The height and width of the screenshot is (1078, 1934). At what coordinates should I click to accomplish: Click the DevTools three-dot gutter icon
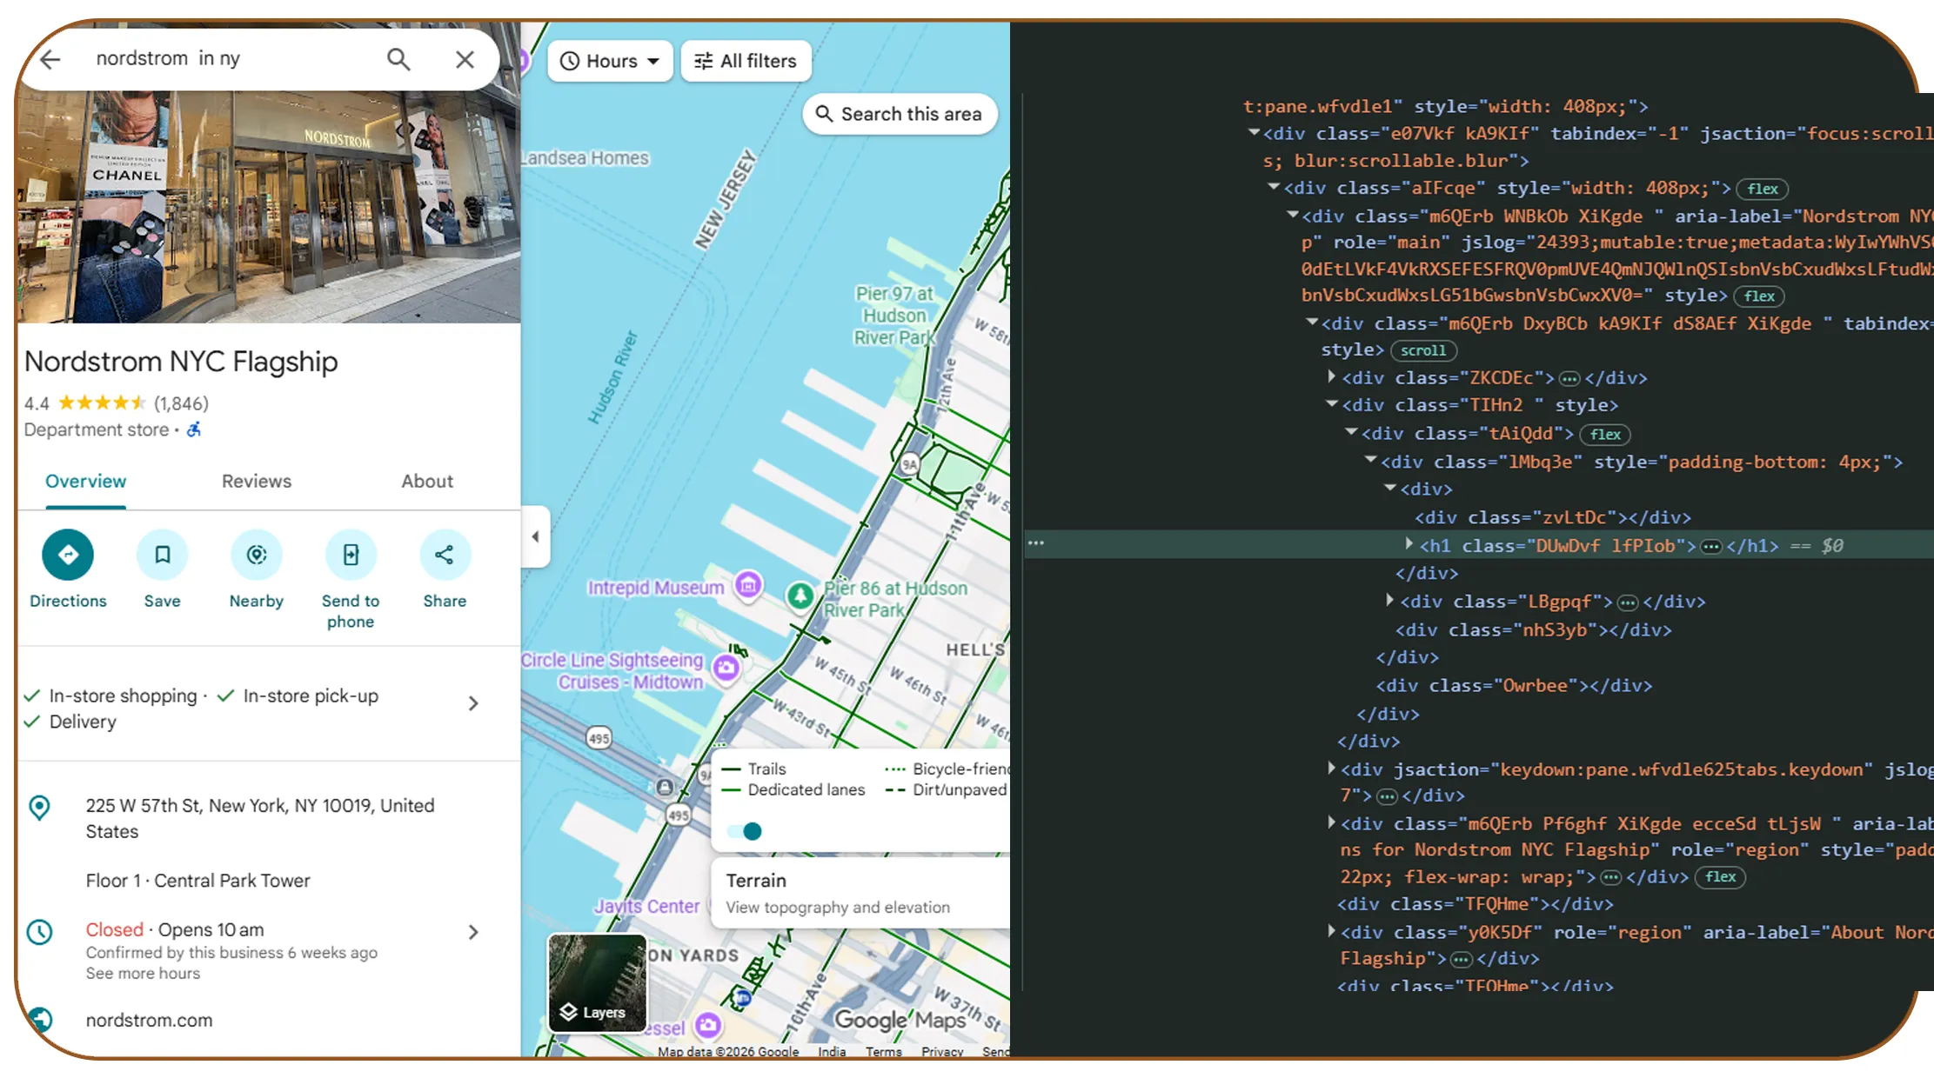pos(1035,543)
